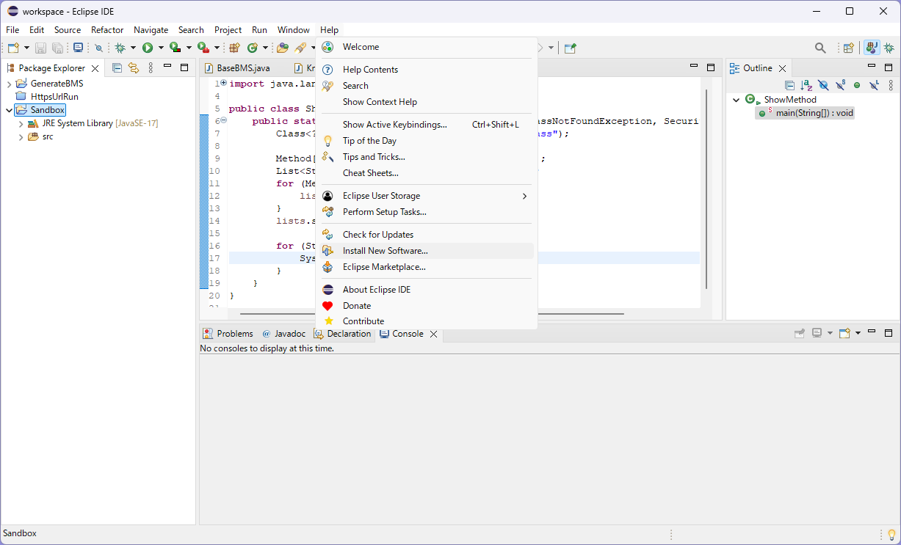Expand the JRE System Library node
Viewport: 901px width, 545px height.
pyautogui.click(x=21, y=123)
